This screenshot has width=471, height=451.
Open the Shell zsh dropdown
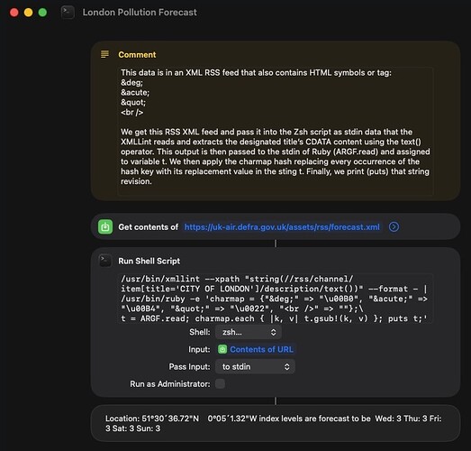click(x=249, y=332)
